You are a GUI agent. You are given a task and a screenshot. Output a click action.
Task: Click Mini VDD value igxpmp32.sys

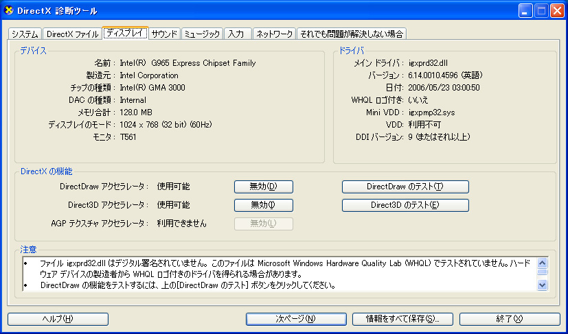[431, 112]
